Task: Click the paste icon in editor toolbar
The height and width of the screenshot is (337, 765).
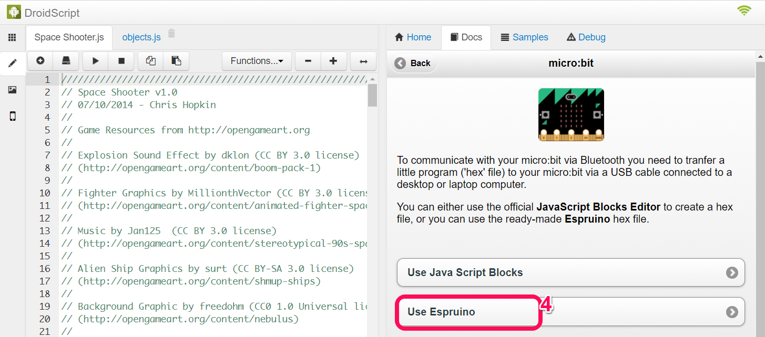Action: pyautogui.click(x=176, y=61)
